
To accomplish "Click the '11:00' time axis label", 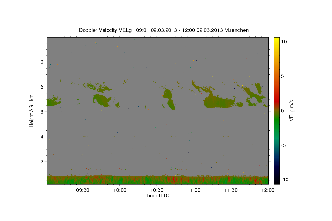I will point(194,190).
